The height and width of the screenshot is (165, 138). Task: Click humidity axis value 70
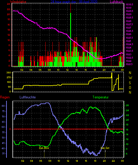pyautogui.click(x=3, y=117)
